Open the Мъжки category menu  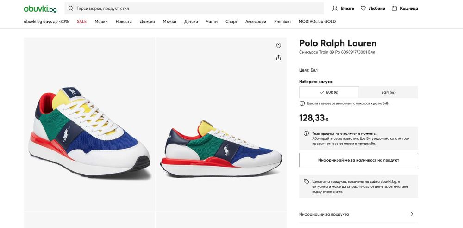pyautogui.click(x=169, y=22)
